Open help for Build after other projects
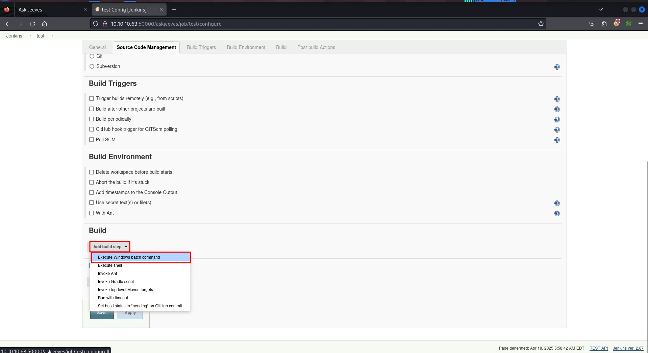The height and width of the screenshot is (353, 648). coord(557,109)
